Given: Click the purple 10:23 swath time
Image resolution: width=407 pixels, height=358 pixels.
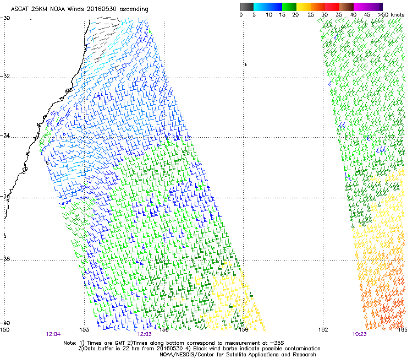Looking at the screenshot, I should coord(360,334).
